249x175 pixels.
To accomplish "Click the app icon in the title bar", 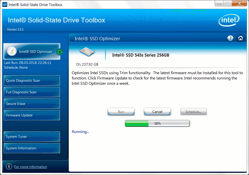I will 5,5.
